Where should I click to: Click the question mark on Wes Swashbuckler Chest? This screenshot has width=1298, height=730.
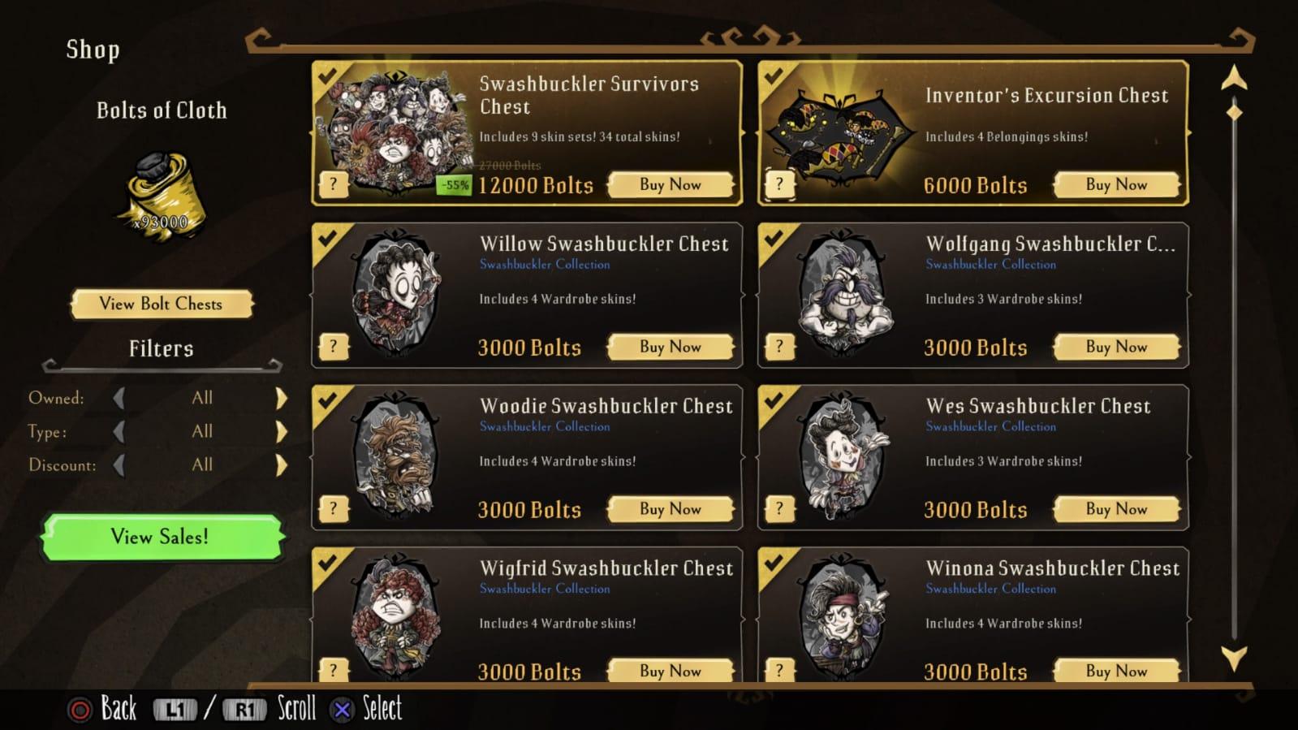[779, 509]
